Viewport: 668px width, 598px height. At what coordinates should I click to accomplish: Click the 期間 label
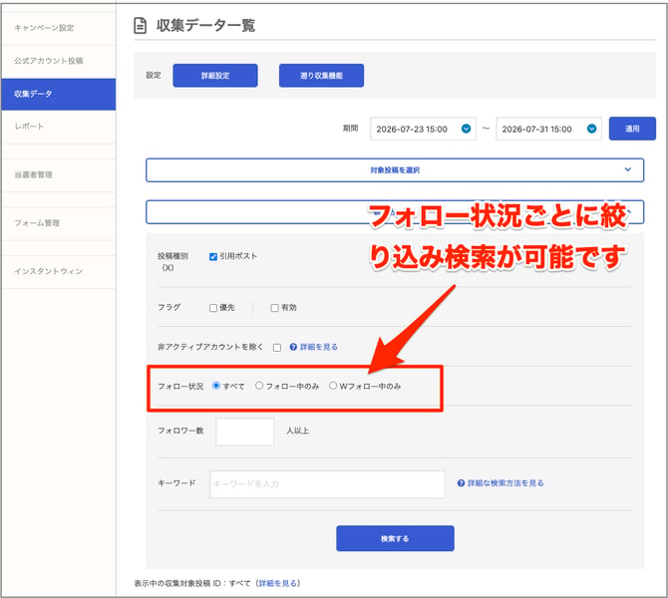350,129
